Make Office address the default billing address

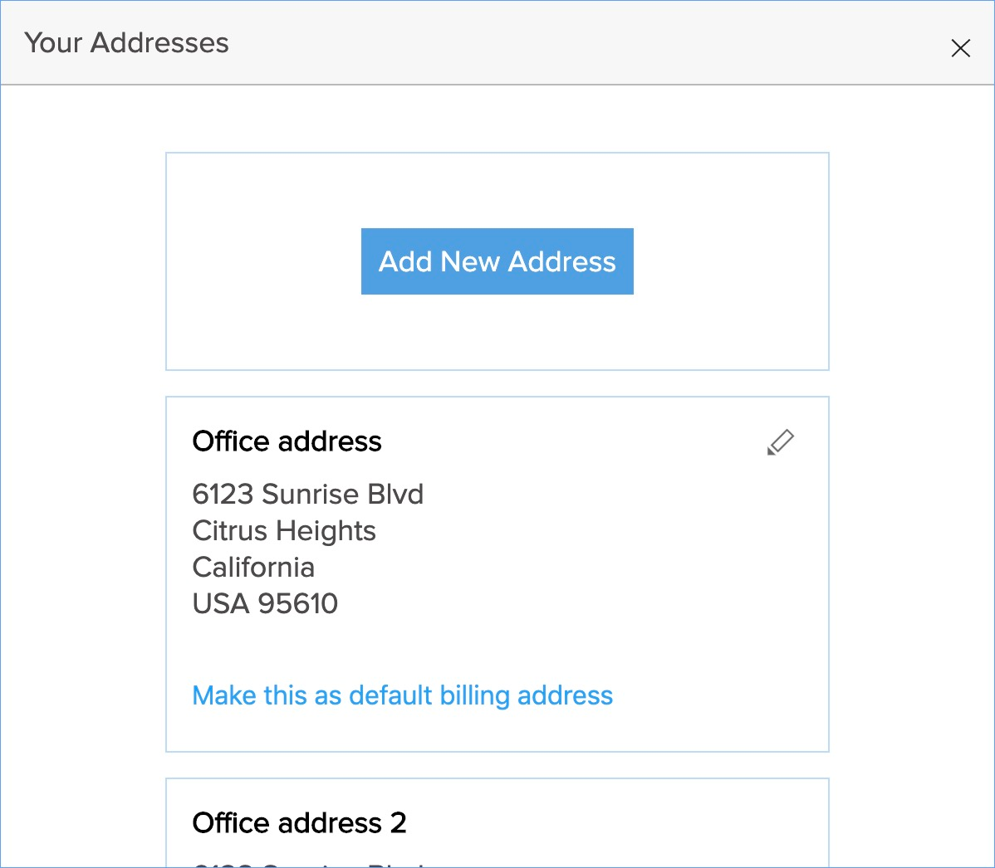(402, 695)
